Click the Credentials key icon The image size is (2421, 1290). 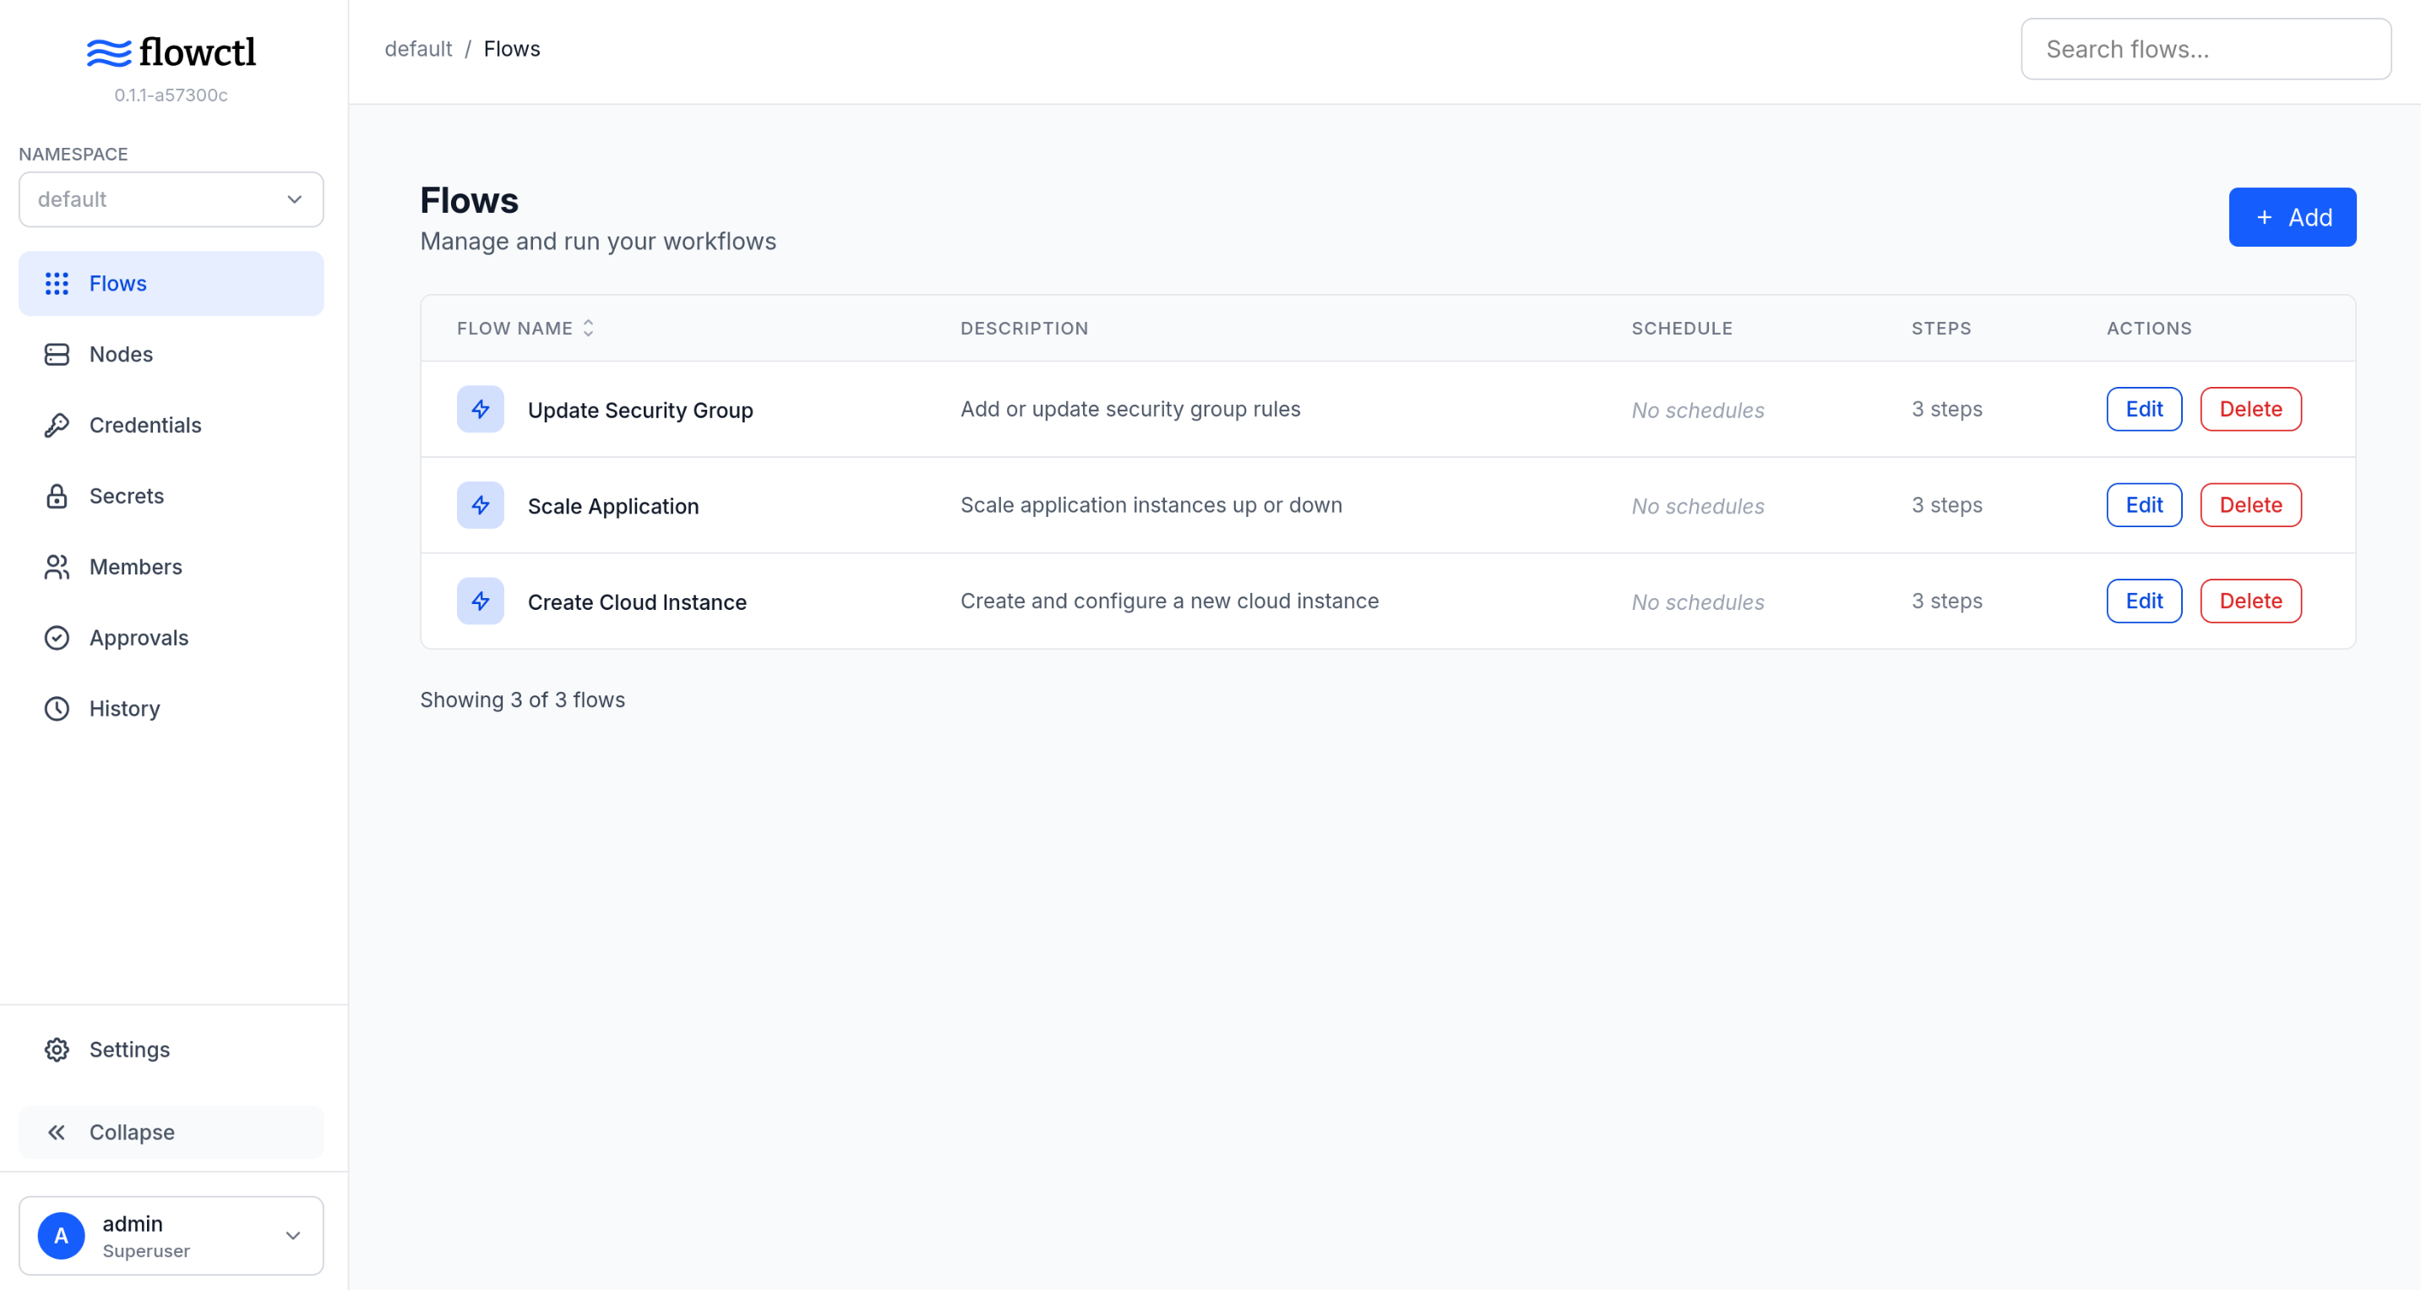(x=57, y=425)
